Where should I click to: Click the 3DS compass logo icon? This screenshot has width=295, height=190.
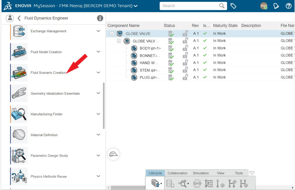(x=8, y=6)
